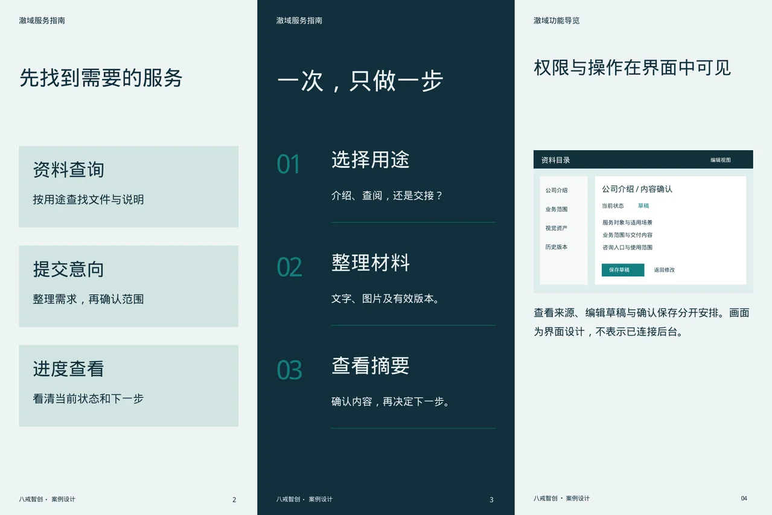
Task: Click step number 02
Action: coord(289,267)
